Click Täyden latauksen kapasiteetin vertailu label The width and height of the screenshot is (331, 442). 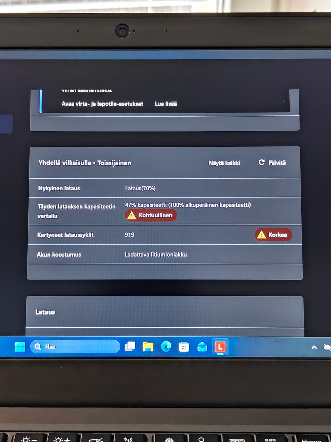pos(77,211)
